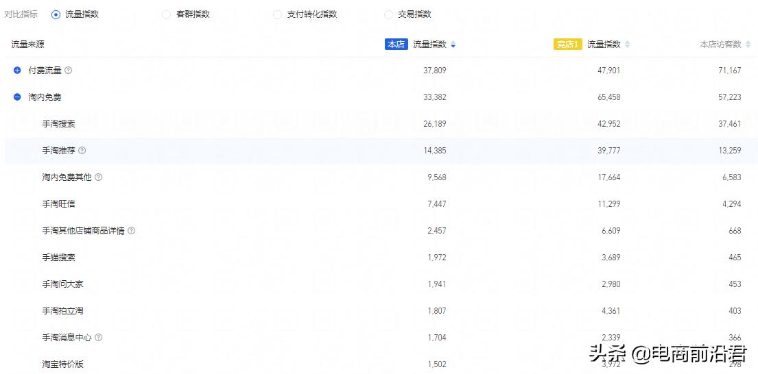Open help icon beside 淘内免费其他
The height and width of the screenshot is (374, 758).
pyautogui.click(x=99, y=177)
